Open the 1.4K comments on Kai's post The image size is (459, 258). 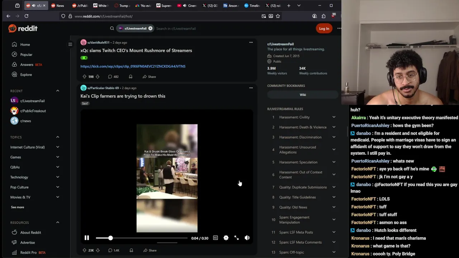point(114,250)
